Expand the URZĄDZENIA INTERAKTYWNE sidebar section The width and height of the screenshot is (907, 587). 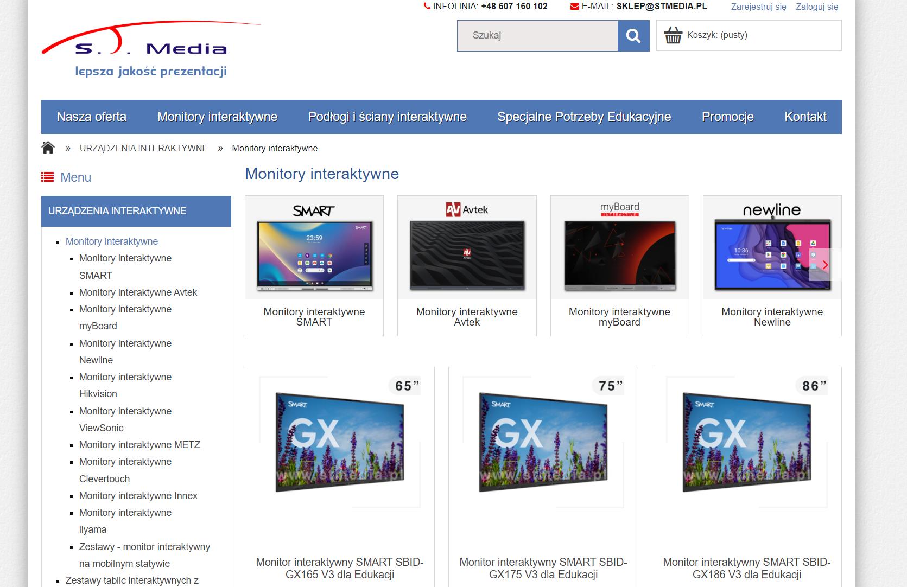tap(117, 211)
